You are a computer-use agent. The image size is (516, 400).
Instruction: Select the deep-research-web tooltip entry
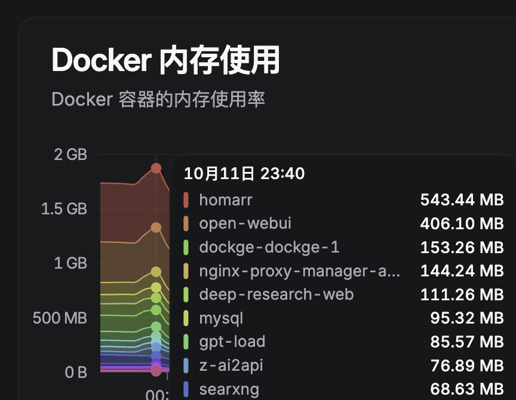pos(343,294)
